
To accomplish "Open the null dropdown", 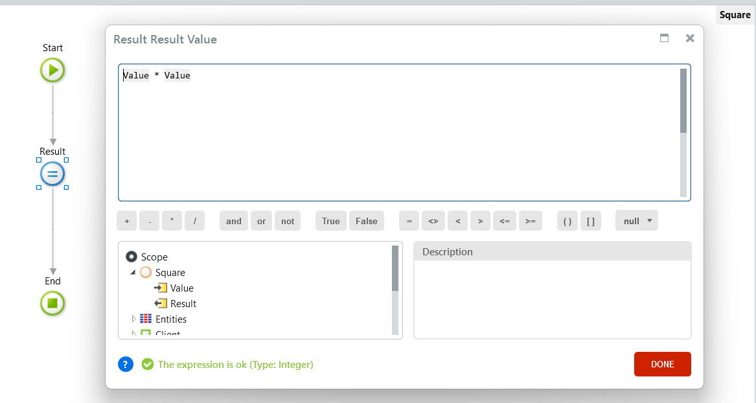I will coord(636,220).
